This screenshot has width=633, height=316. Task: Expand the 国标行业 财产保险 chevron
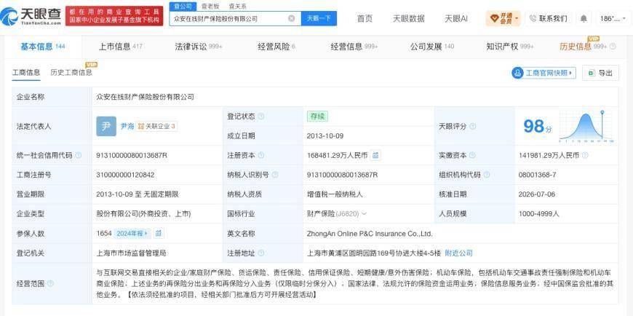(x=364, y=214)
